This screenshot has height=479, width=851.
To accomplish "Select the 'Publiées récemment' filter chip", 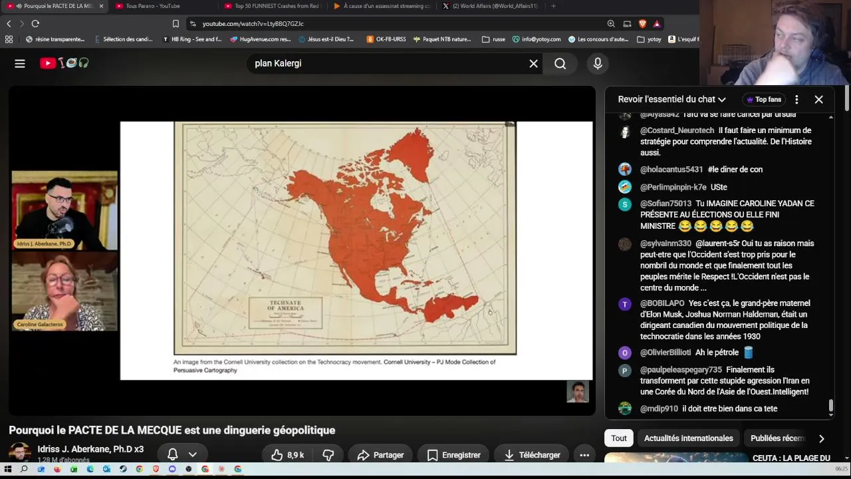I will 778,438.
